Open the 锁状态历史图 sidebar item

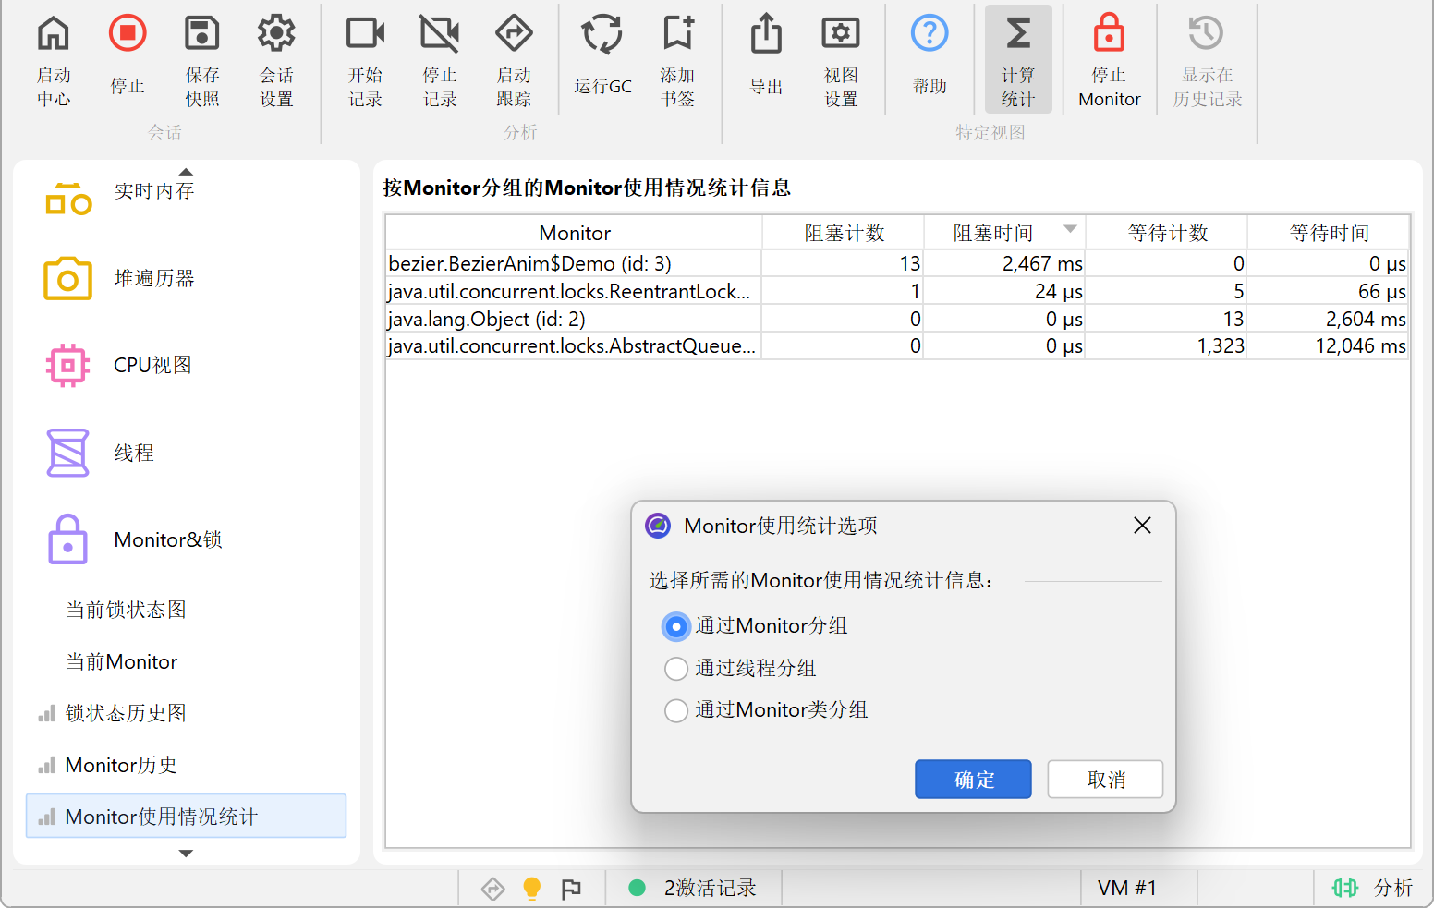point(126,713)
